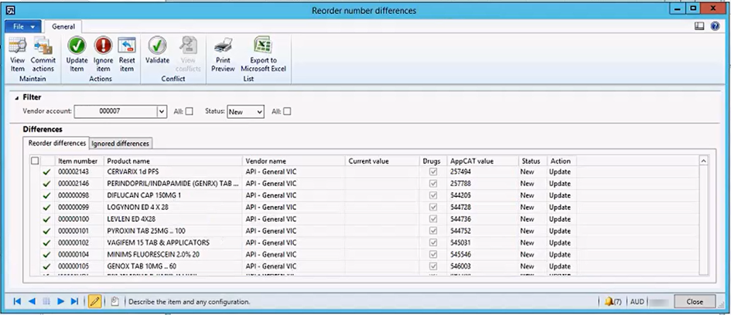The height and width of the screenshot is (315, 731).
Task: Select the Reorder differences tab
Action: click(57, 144)
